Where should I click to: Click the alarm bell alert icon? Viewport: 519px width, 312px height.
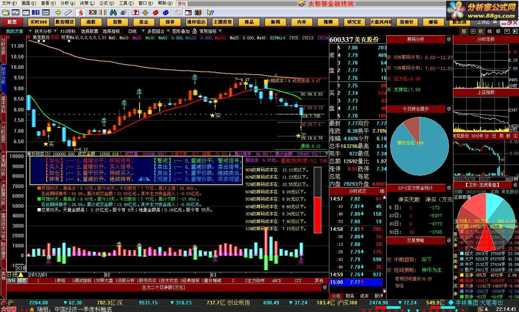[124, 13]
